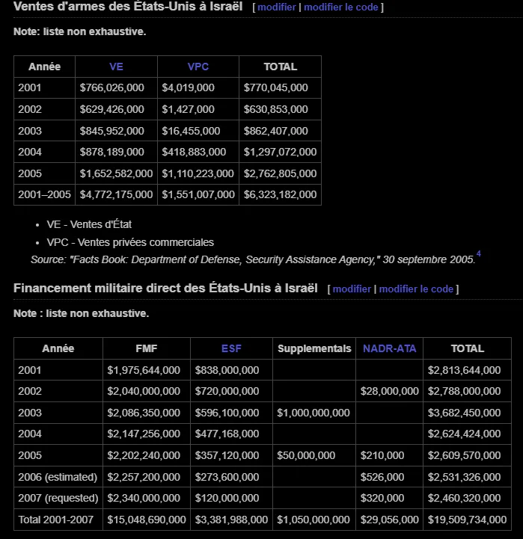The width and height of the screenshot is (523, 539).
Task: Click the Total 2001-2007 grand total $19,509,734,000
Action: (x=468, y=520)
